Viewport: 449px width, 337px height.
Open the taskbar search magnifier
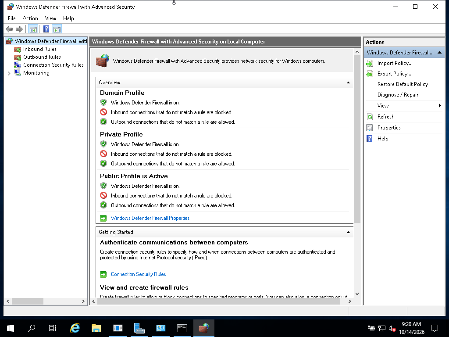[x=32, y=328]
